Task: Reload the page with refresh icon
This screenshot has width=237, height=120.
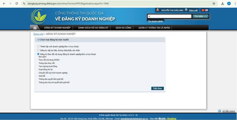Action: (x=17, y=3)
